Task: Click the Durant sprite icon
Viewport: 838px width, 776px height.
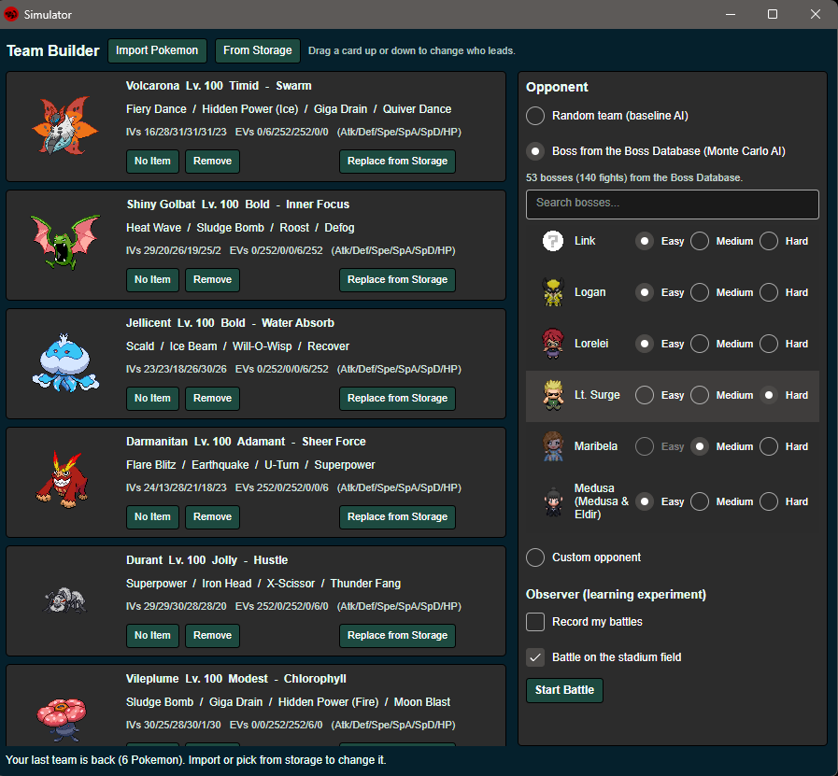Action: (64, 600)
